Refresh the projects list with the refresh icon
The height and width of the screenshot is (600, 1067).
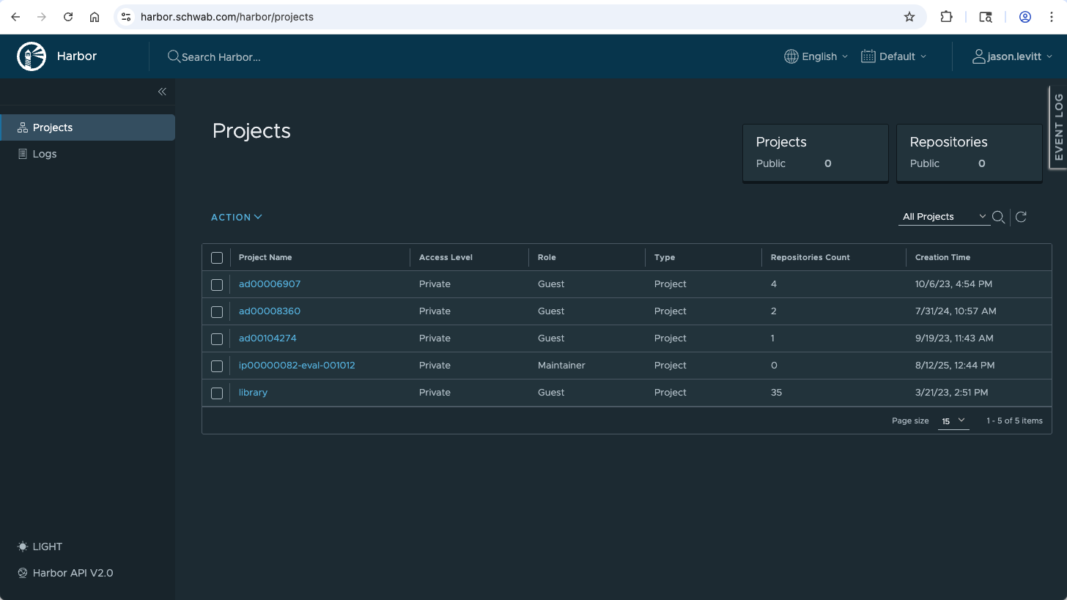1021,217
